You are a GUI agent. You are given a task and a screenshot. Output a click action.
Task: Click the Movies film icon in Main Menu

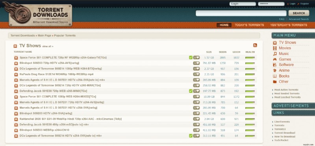pyautogui.click(x=275, y=48)
